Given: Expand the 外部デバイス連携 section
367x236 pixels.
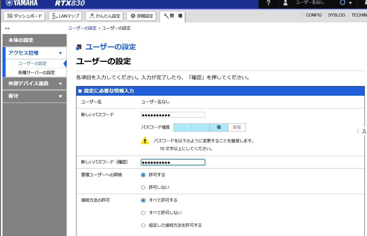Looking at the screenshot, I should click(x=35, y=83).
